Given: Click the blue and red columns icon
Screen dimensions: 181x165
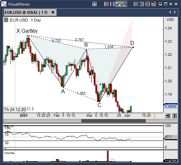Looking at the screenshot, I should pyautogui.click(x=106, y=4).
